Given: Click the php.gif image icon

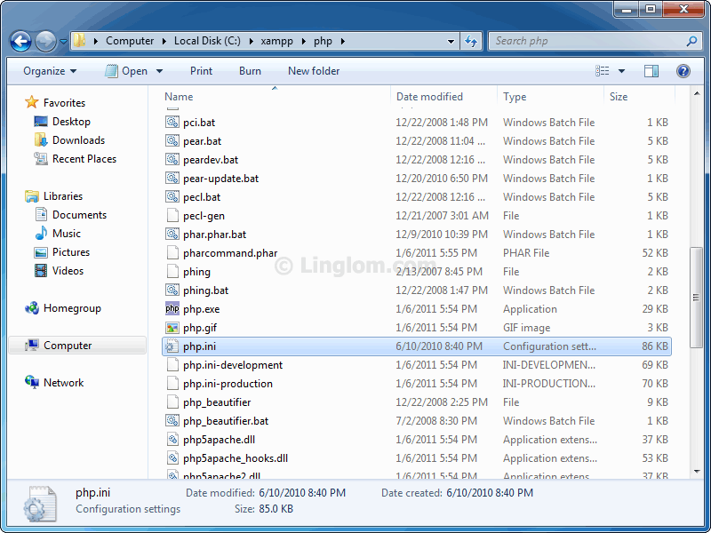Looking at the screenshot, I should pos(172,327).
